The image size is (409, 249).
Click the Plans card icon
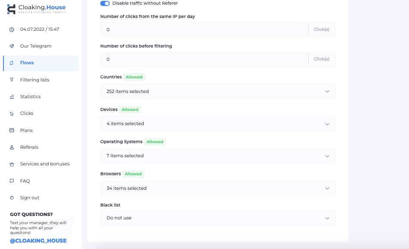tap(12, 130)
